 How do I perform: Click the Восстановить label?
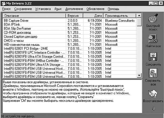click(153, 101)
